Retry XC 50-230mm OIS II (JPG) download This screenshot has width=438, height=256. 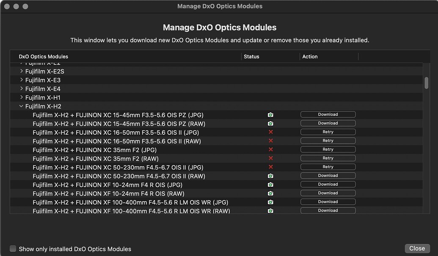coord(328,167)
